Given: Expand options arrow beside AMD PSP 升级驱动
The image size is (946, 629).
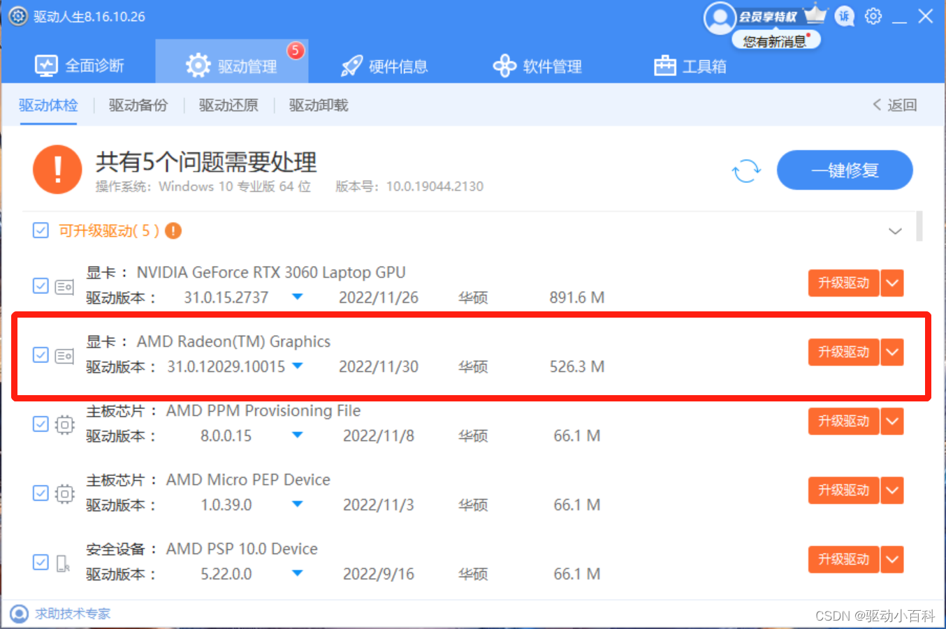Looking at the screenshot, I should [x=892, y=559].
